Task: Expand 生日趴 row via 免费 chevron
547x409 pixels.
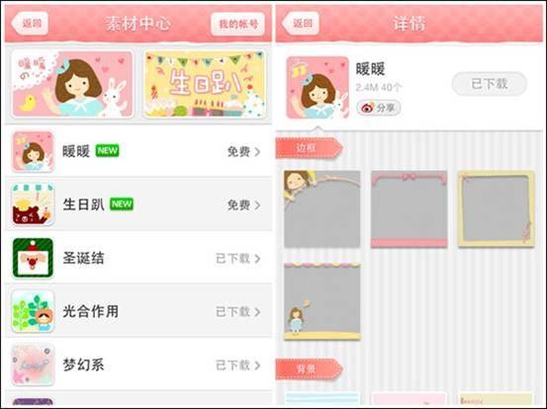Action: [257, 205]
